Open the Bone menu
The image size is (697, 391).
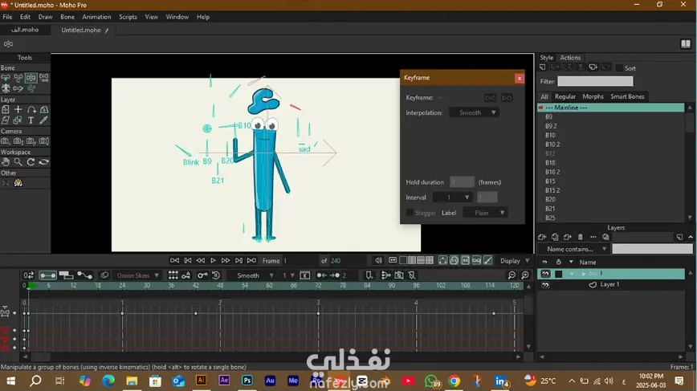(x=67, y=17)
